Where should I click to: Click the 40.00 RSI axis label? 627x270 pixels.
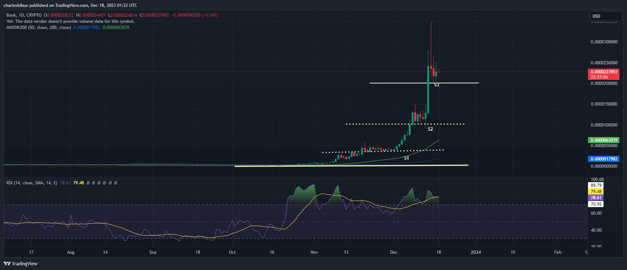pos(596,230)
